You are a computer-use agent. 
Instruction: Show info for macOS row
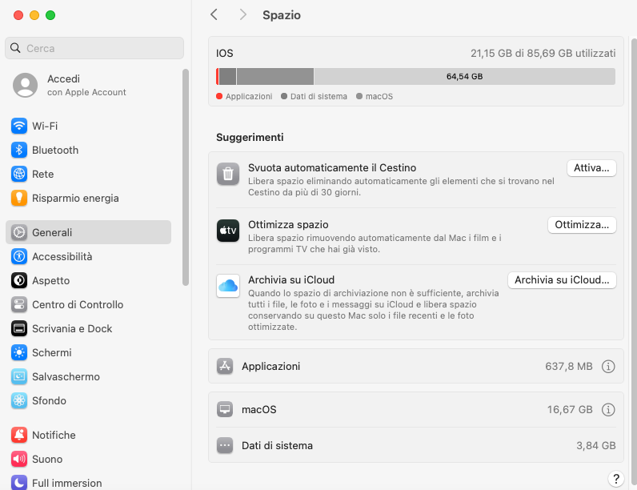pyautogui.click(x=608, y=410)
